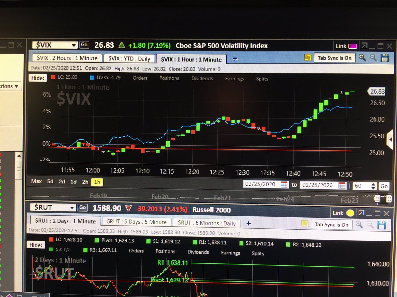397x297 pixels.
Task: Zoom in on the $VIX chart
Action: click(x=362, y=58)
